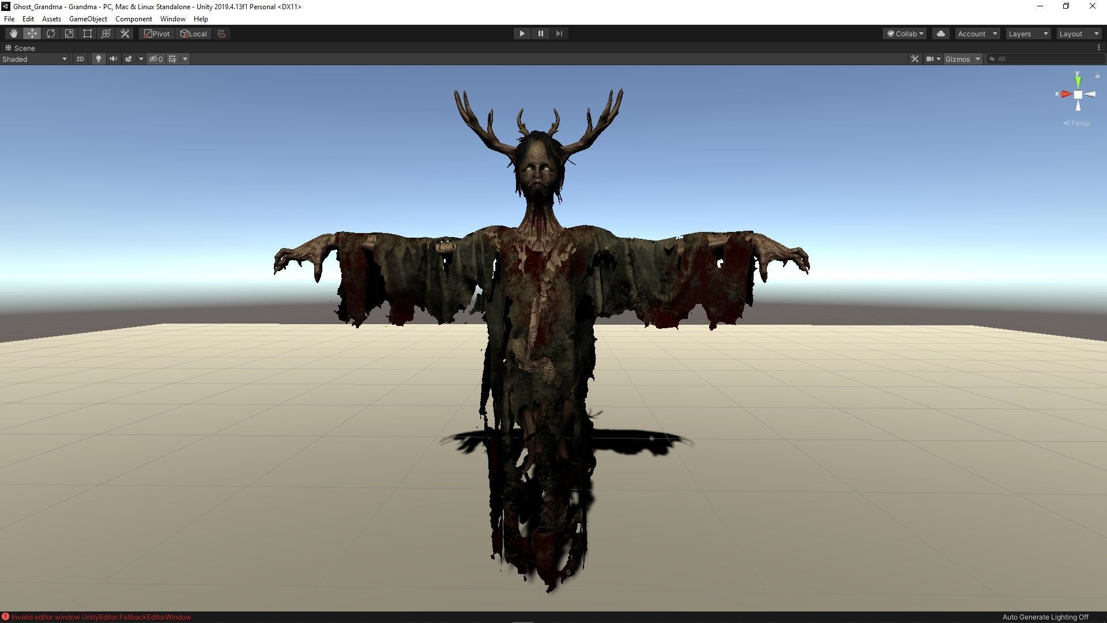
Task: Toggle hidden objects visibility counter
Action: coord(156,59)
